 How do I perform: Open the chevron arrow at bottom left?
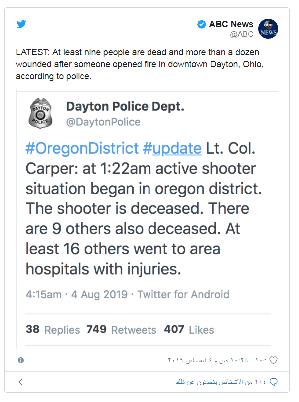click(x=21, y=382)
